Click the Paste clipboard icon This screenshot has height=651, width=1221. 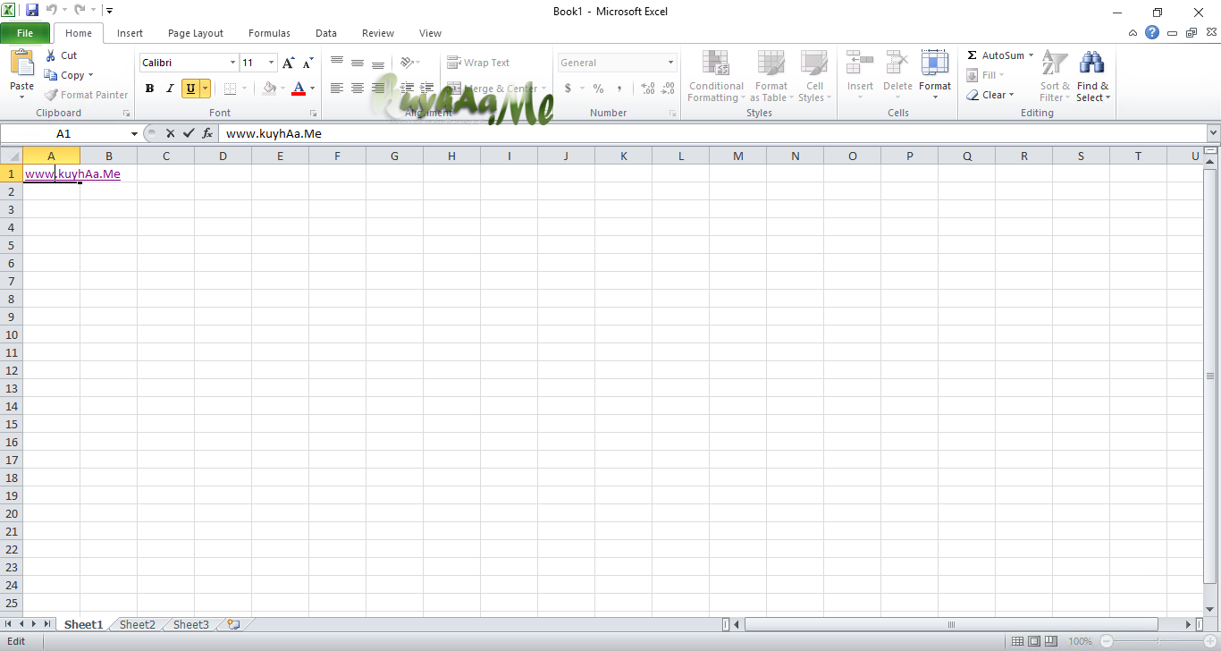22,63
